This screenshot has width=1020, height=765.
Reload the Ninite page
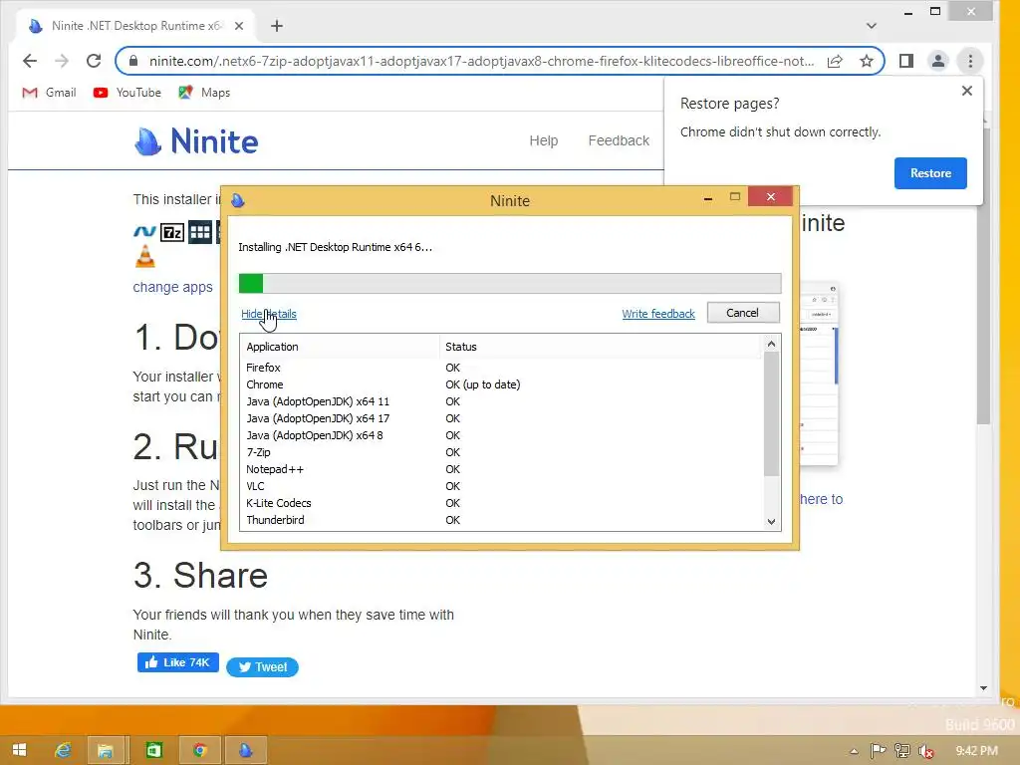[94, 61]
